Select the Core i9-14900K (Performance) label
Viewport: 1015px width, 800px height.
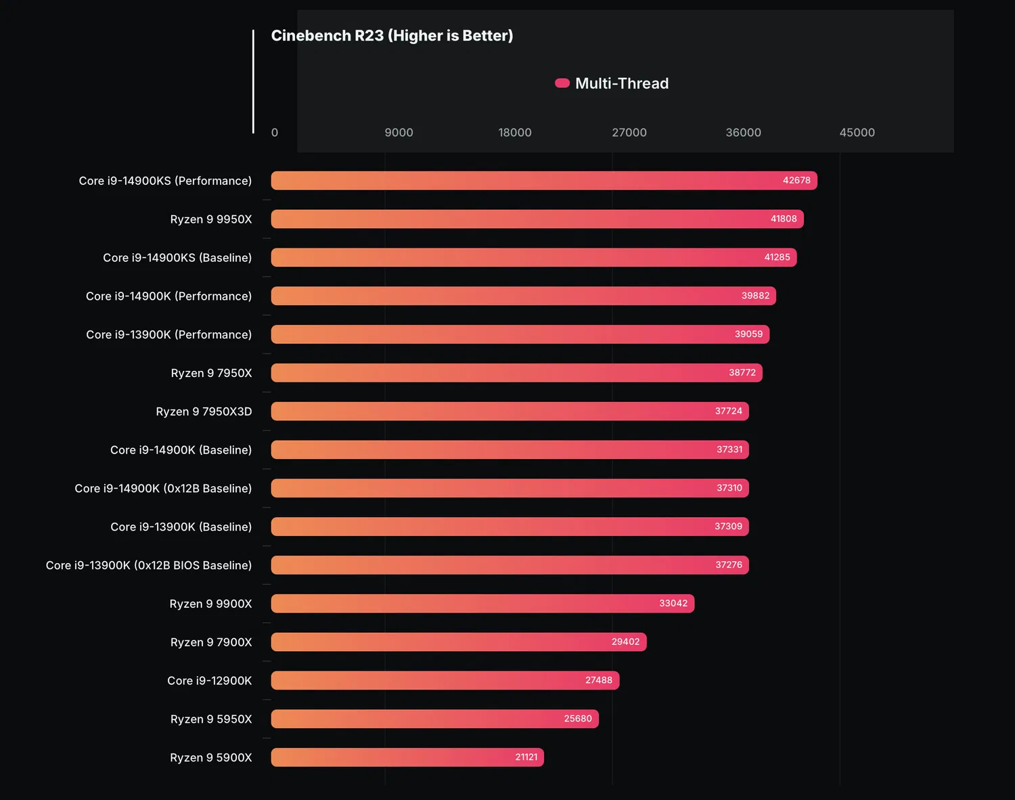(x=168, y=296)
